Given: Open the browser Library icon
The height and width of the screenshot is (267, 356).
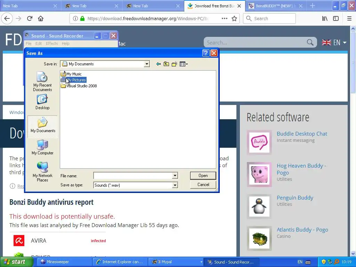Looking at the screenshot, I should point(325,18).
